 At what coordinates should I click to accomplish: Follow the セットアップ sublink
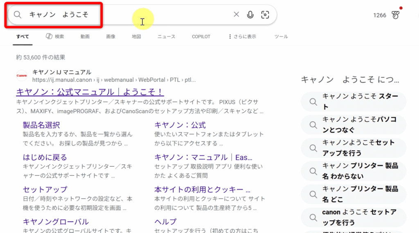coord(45,190)
